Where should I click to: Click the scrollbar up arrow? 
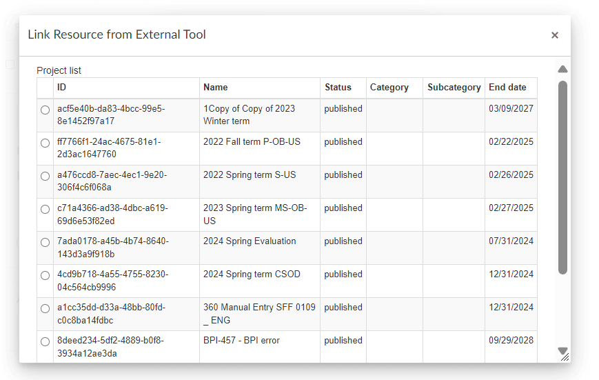tap(562, 69)
